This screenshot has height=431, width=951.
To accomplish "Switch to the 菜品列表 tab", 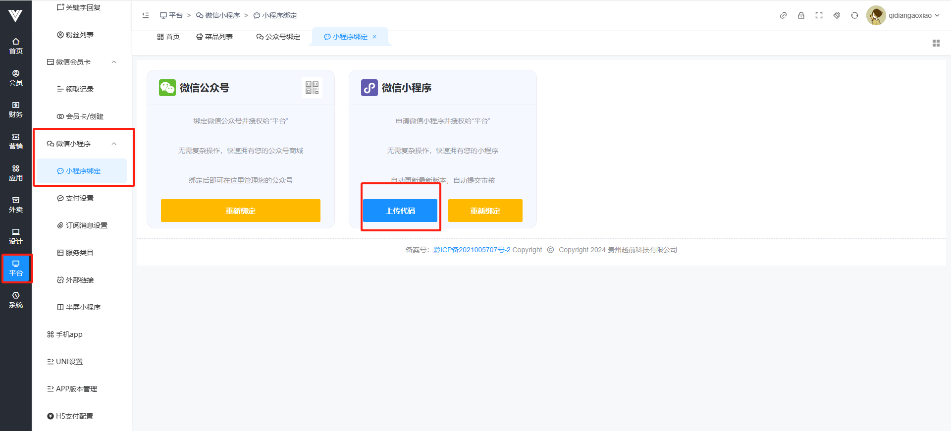I will [214, 37].
